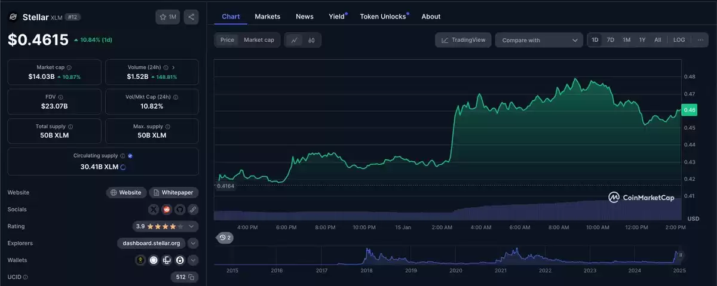717x286 pixels.
Task: Add Stellar to watchlist with star button
Action: coord(167,17)
